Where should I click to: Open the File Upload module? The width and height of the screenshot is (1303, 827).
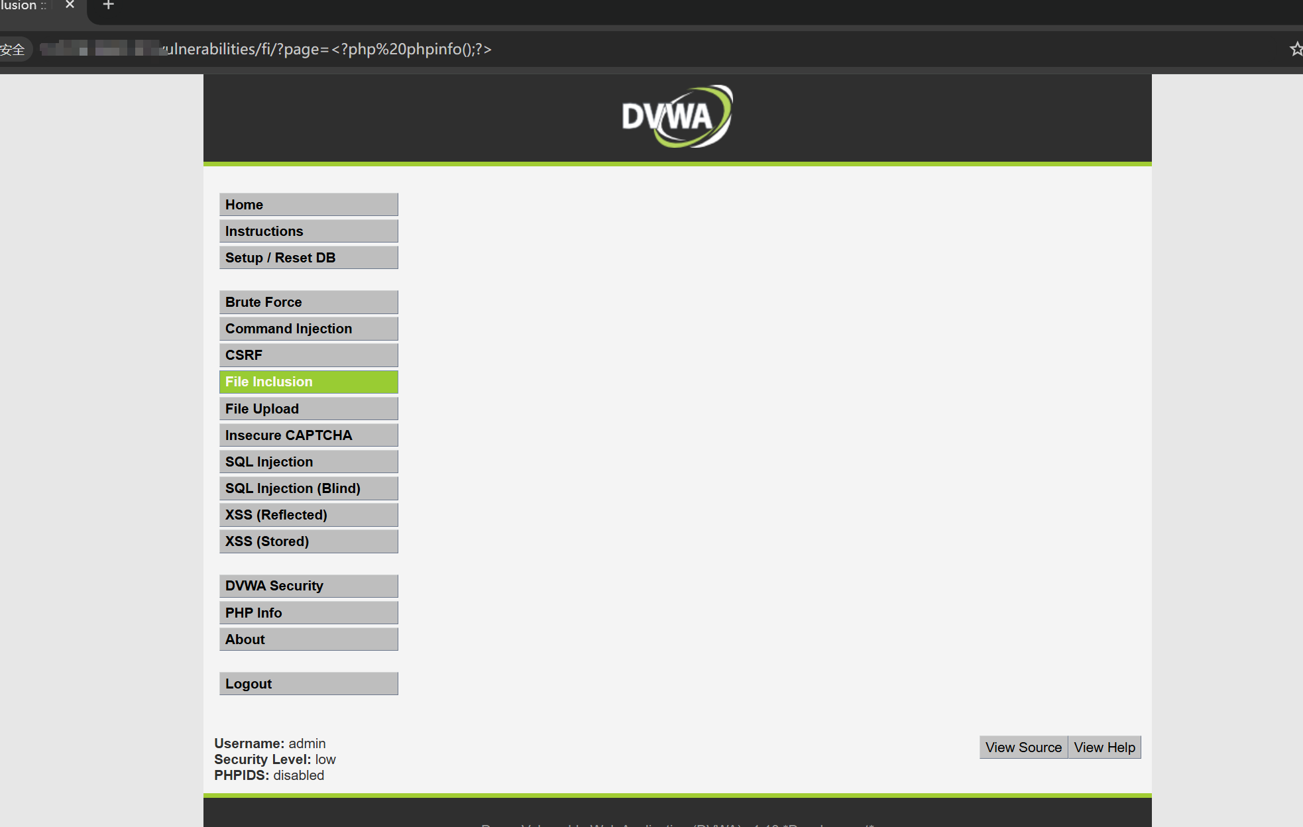[x=309, y=409]
